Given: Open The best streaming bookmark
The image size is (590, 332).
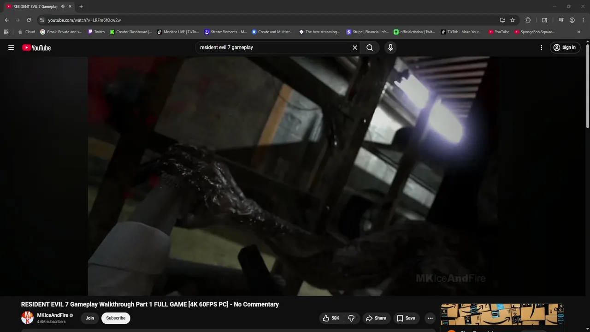Looking at the screenshot, I should pyautogui.click(x=319, y=32).
